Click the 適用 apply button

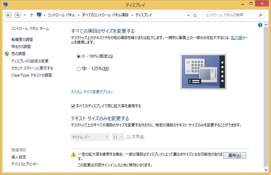[x=234, y=156]
